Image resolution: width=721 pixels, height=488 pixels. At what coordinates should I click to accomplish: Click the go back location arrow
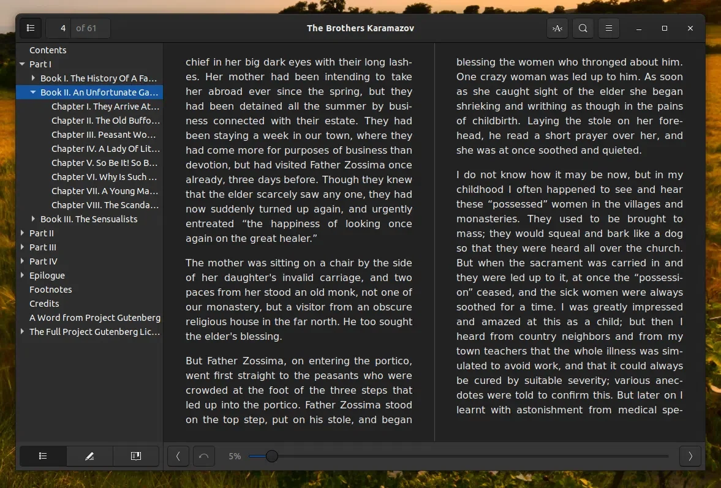[x=204, y=456]
